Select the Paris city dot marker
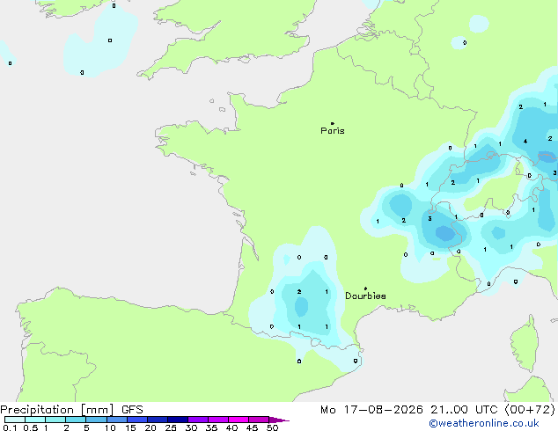This screenshot has height=431, width=558. click(x=333, y=123)
